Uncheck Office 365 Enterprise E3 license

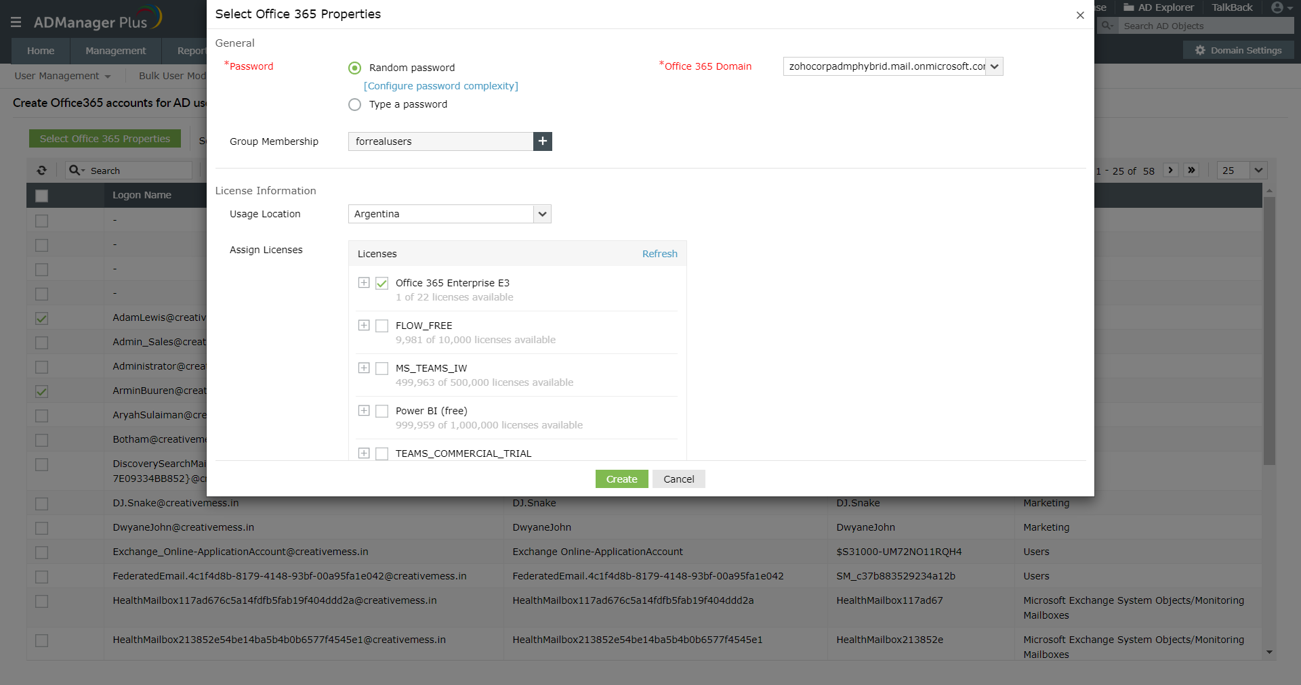(382, 283)
